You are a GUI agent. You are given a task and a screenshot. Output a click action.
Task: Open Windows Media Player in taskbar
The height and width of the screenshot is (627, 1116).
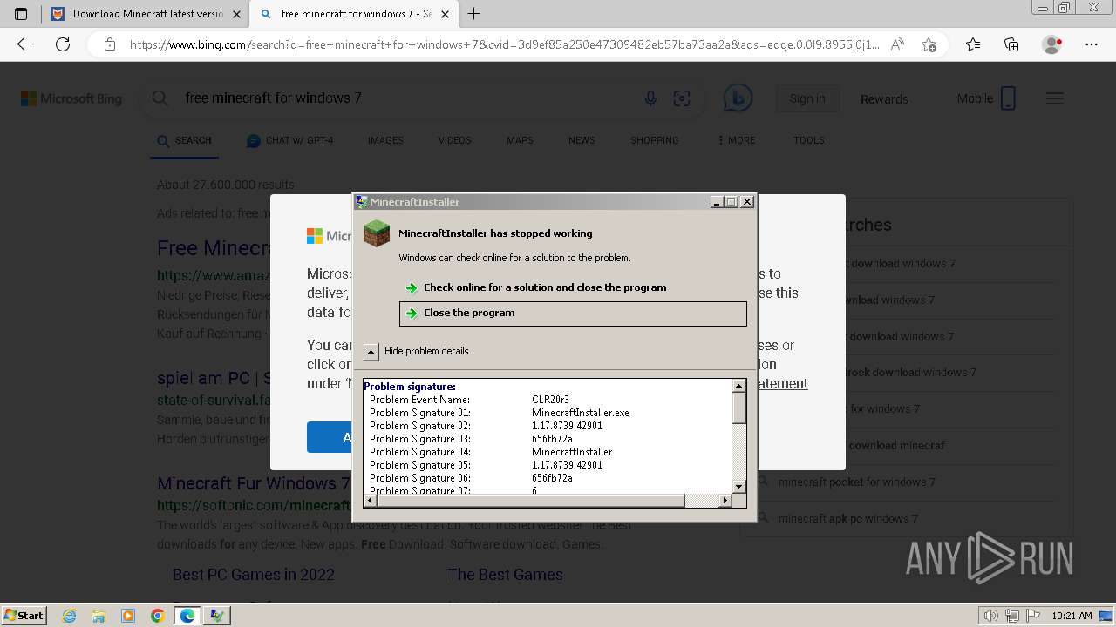click(x=128, y=616)
